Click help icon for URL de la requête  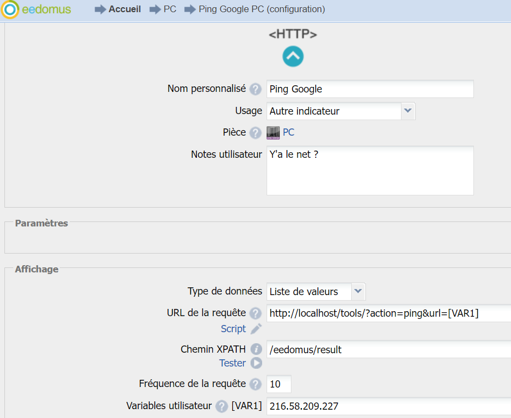pos(255,313)
